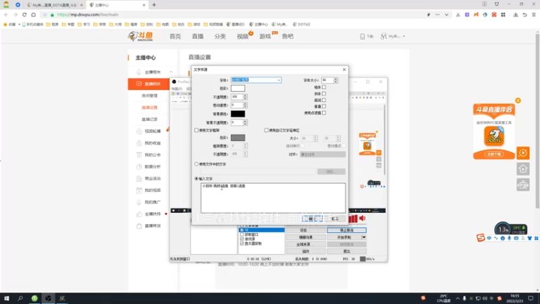Enable the vertical text checkbox

tap(324, 106)
